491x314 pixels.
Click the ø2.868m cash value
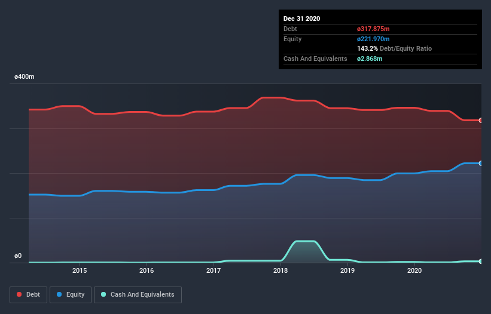coord(370,59)
